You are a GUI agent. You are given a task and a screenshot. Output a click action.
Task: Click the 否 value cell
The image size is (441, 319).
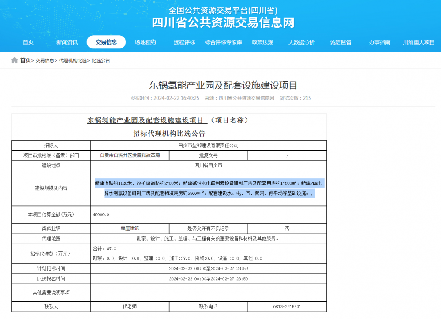tap(287, 229)
